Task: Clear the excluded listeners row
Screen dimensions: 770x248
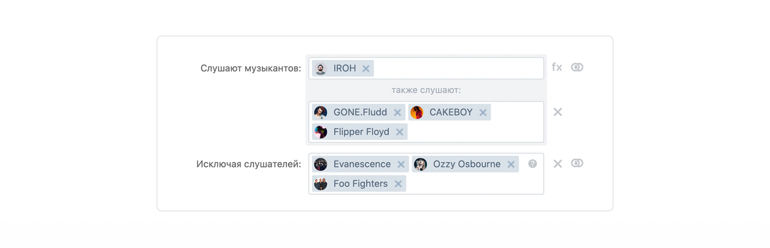Action: click(x=558, y=164)
